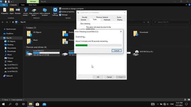Switch to Computer ribbon tab
The height and width of the screenshot is (107, 191).
(13, 5)
